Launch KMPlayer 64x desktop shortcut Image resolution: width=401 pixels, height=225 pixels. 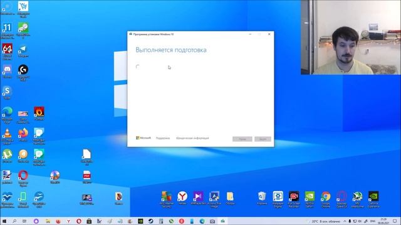[198, 198]
